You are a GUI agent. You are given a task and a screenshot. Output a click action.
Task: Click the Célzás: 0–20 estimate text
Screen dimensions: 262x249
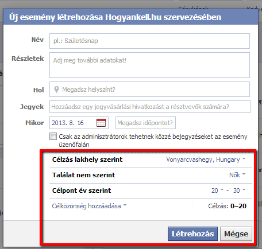[228, 206]
